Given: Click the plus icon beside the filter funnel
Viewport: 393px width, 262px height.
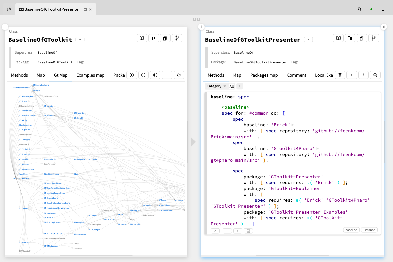Looking at the screenshot, I should [x=352, y=75].
